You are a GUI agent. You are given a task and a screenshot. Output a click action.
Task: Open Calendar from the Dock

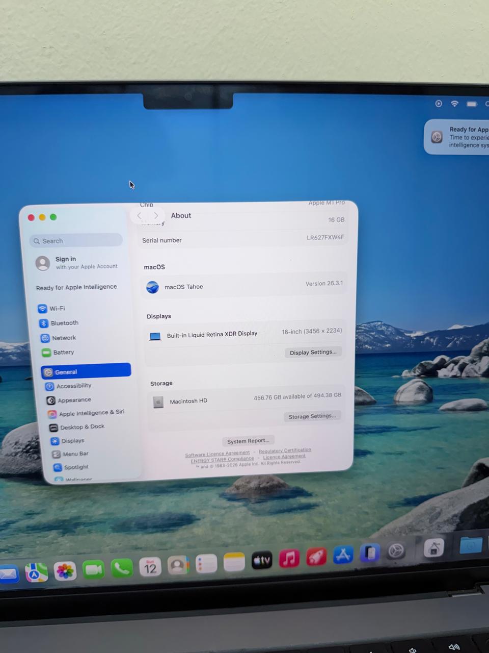[150, 566]
